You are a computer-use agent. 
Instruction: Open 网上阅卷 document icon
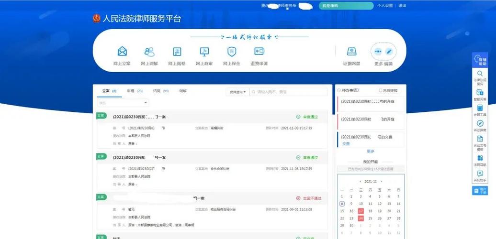pos(177,52)
